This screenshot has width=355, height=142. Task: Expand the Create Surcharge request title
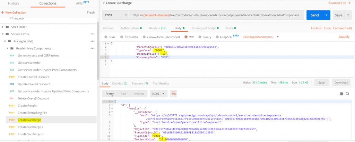[x=104, y=3]
